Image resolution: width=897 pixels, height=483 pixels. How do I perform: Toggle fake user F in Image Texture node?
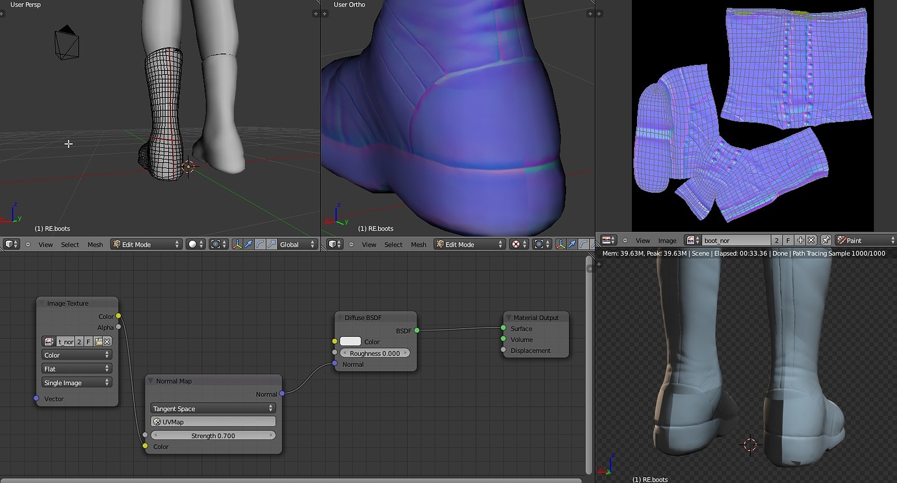click(88, 341)
